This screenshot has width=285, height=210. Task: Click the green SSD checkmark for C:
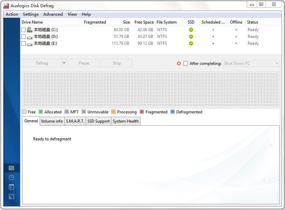pyautogui.click(x=191, y=30)
